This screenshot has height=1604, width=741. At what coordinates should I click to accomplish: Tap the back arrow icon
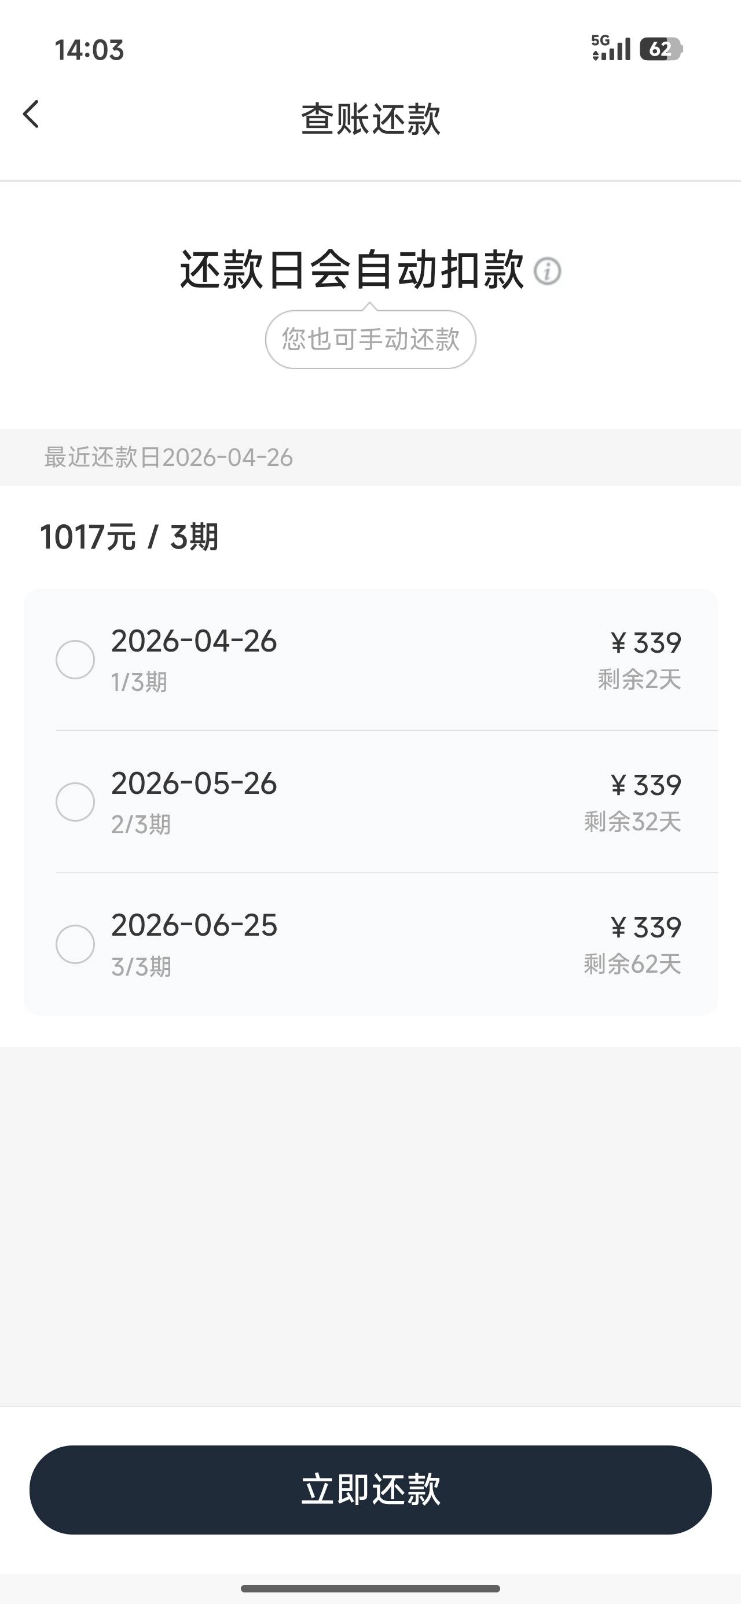point(31,115)
